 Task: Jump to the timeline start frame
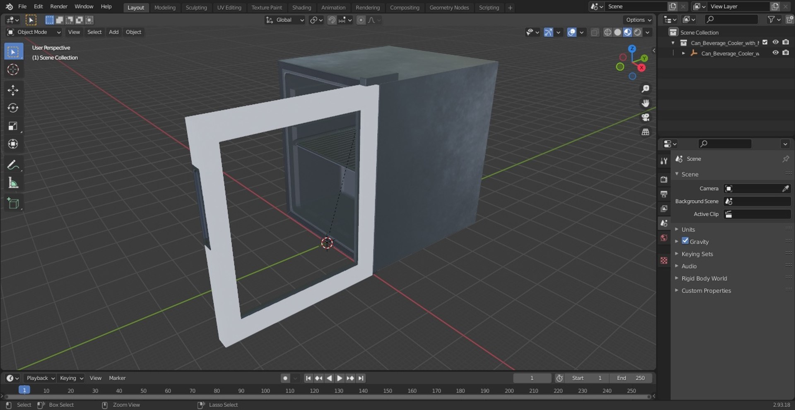pyautogui.click(x=308, y=378)
